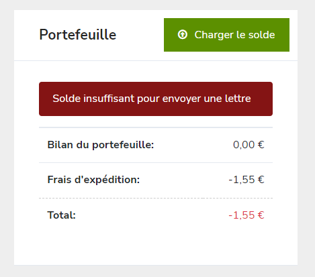Click the word 'Solde' in red banner
The width and height of the screenshot is (315, 277).
(x=66, y=99)
